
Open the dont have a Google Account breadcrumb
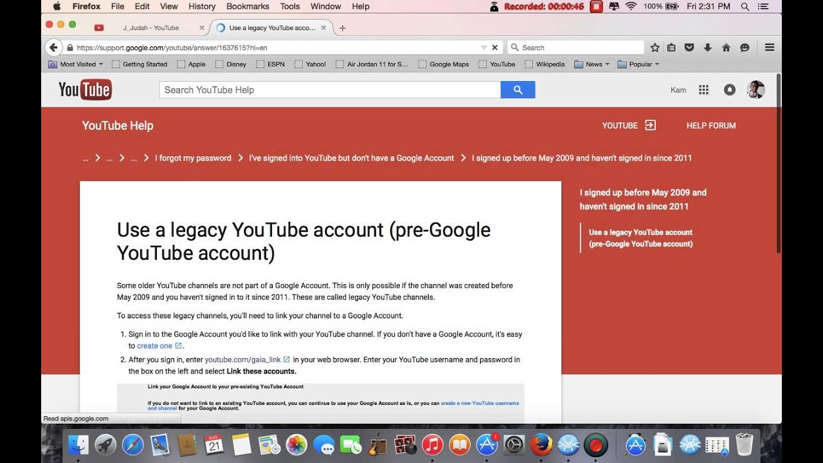tap(351, 158)
